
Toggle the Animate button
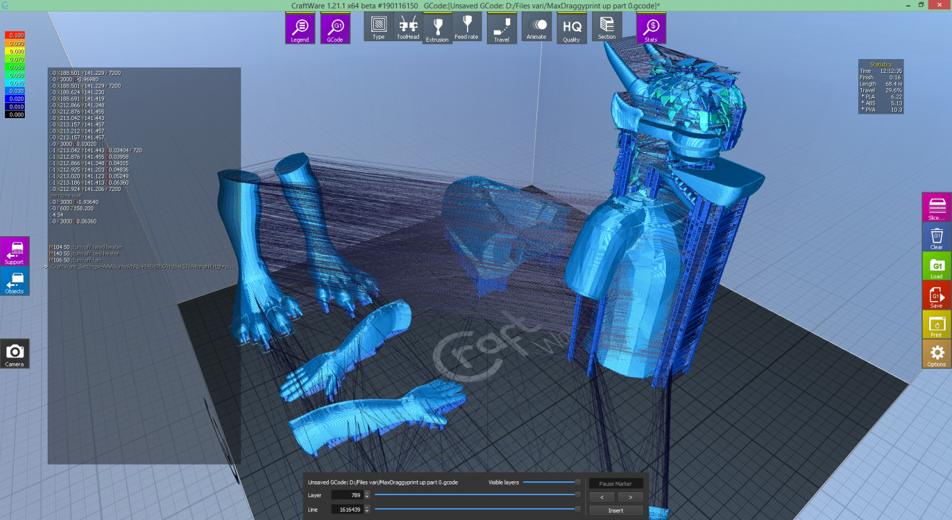[x=536, y=27]
